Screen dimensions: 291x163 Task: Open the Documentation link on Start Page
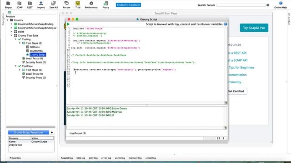237,75
